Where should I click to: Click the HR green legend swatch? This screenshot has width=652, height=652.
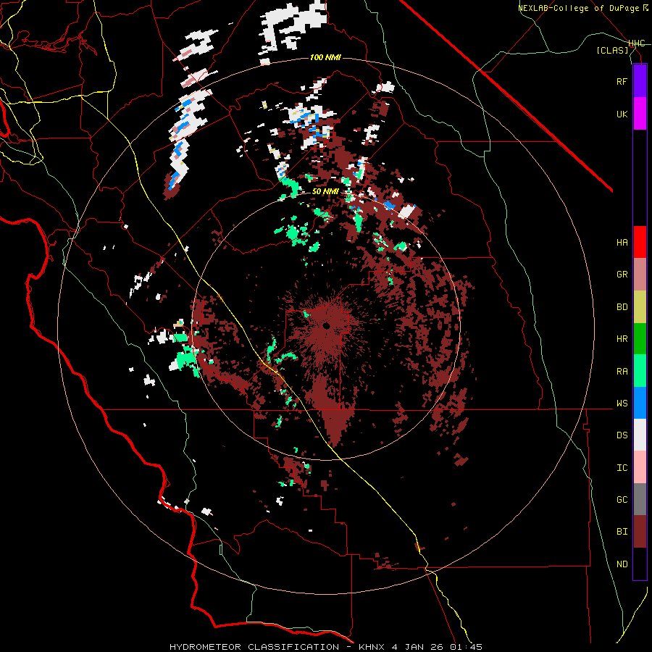[640, 339]
